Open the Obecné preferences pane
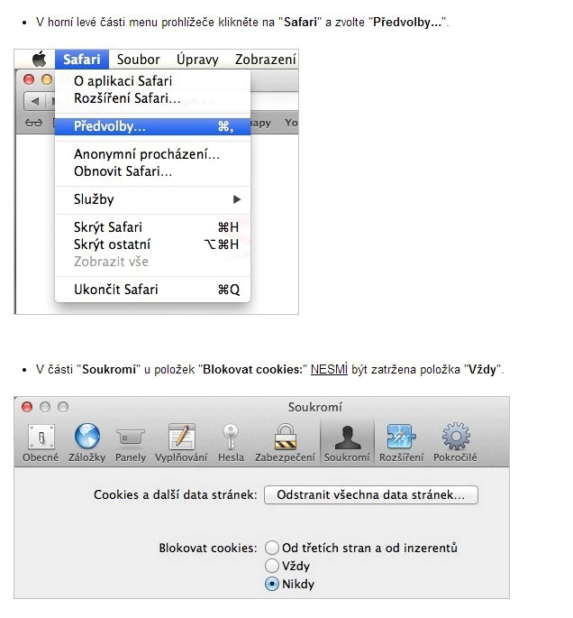This screenshot has height=618, width=573. 41,443
